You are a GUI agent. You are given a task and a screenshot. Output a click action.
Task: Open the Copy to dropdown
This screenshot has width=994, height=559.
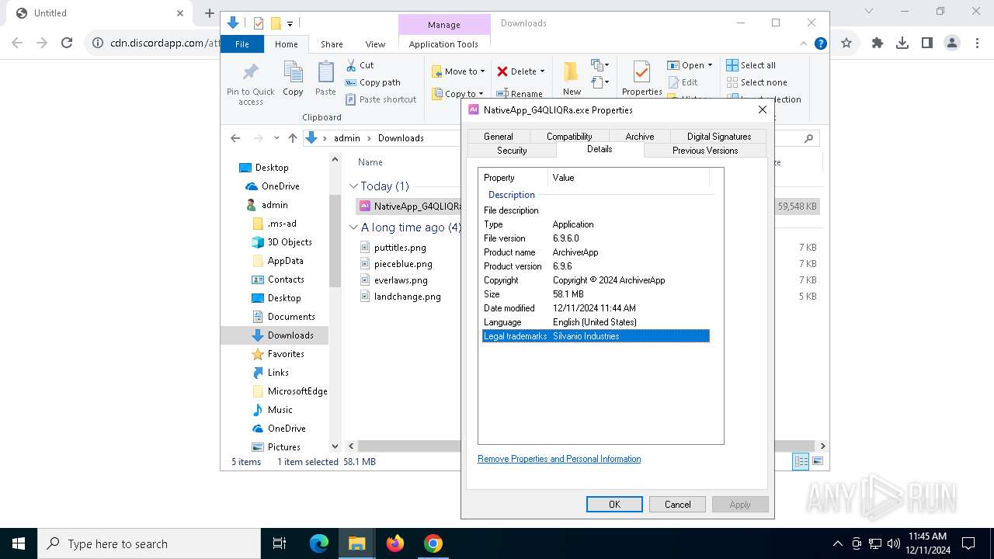click(457, 94)
